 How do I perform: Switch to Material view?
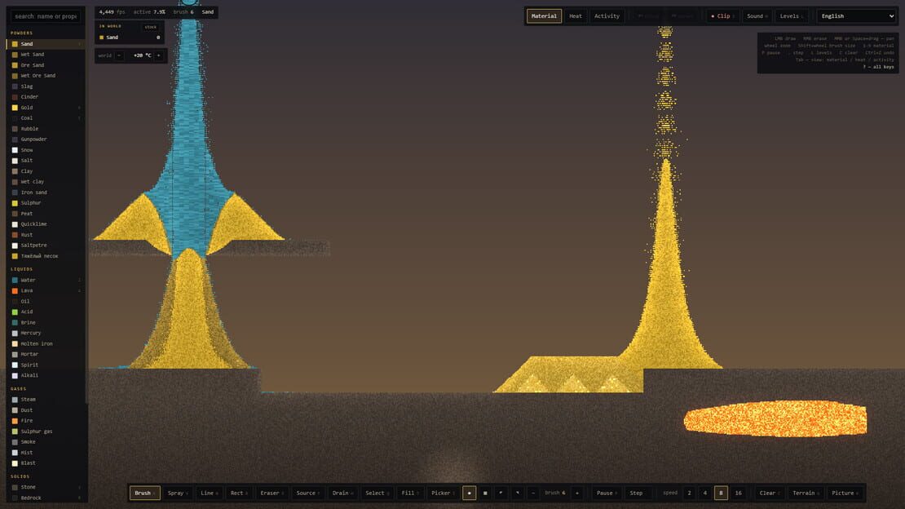[544, 16]
